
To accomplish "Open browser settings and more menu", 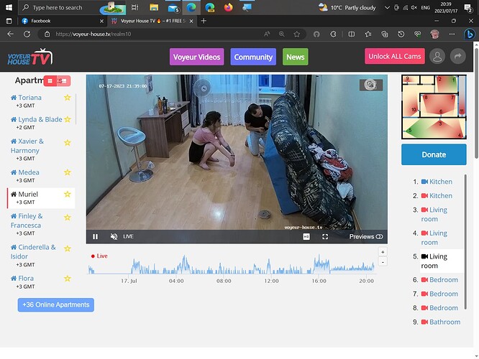I will point(452,34).
